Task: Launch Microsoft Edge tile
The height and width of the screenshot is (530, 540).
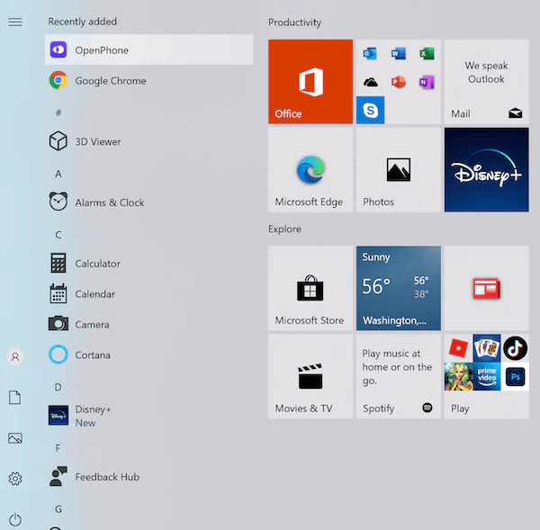Action: coord(310,170)
